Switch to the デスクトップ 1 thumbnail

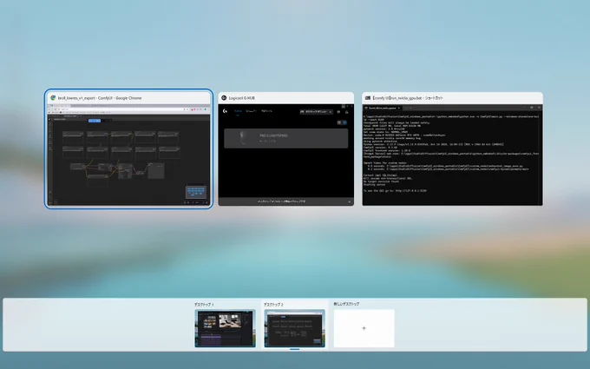pos(225,328)
